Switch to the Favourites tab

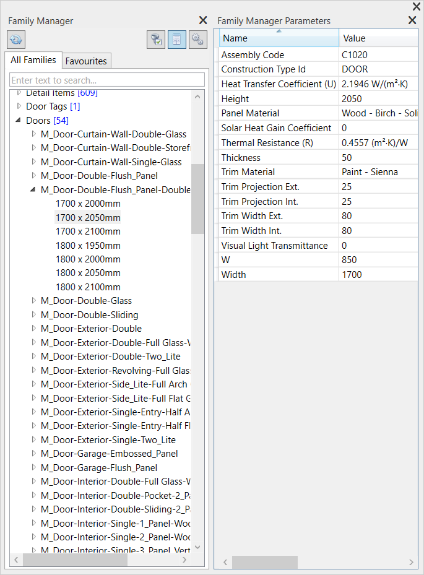[x=86, y=61]
